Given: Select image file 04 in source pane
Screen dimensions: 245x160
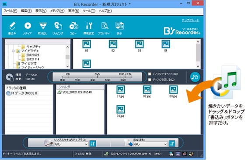Looking at the screenshot, I should tap(166, 46).
